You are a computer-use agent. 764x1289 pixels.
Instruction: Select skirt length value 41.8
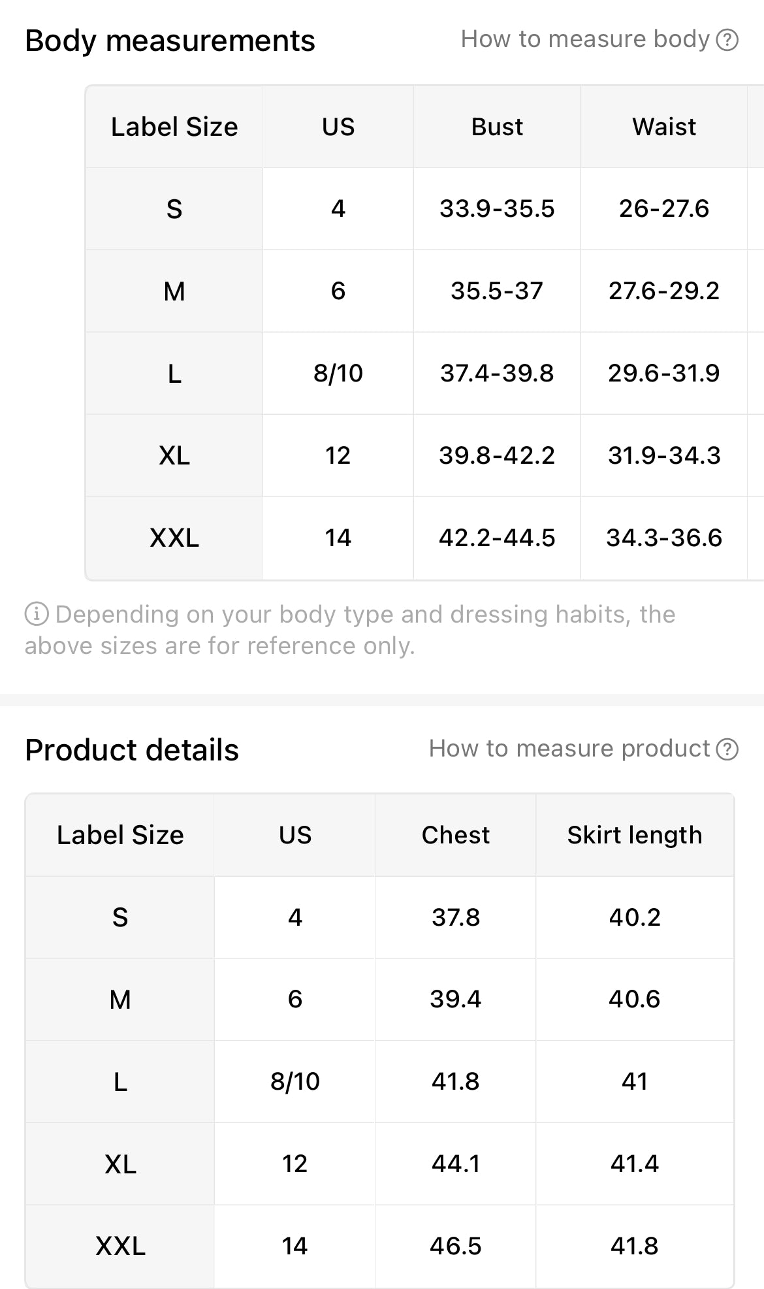[634, 1246]
